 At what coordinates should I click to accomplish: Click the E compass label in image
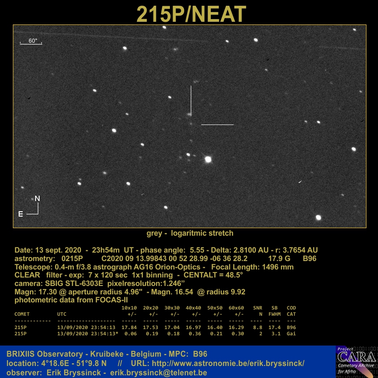click(x=21, y=214)
